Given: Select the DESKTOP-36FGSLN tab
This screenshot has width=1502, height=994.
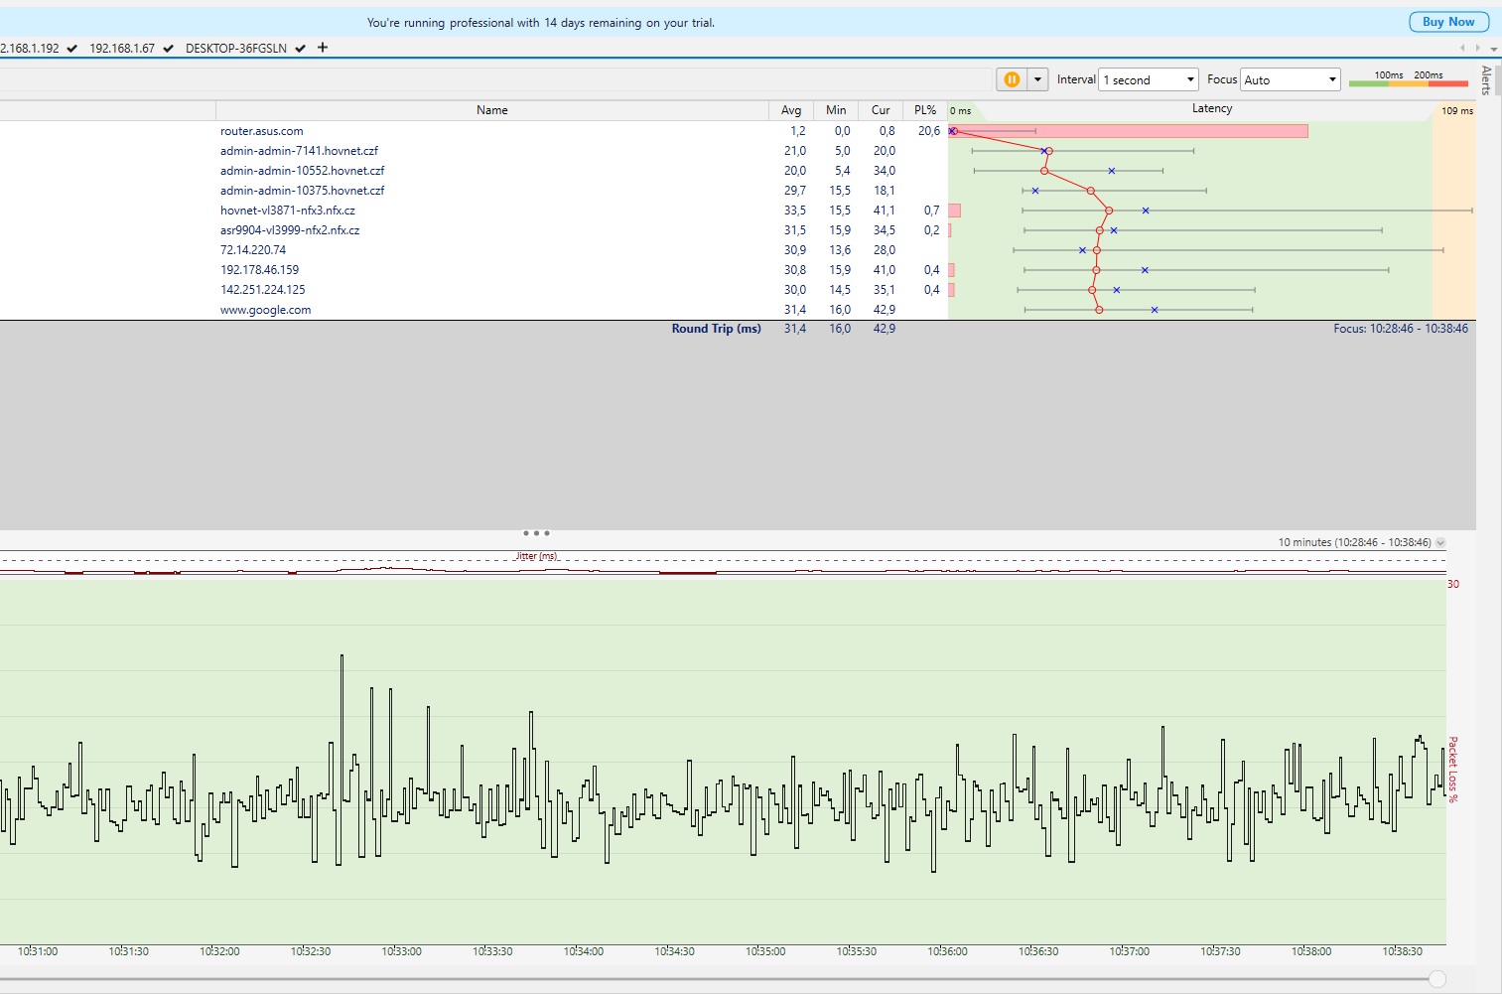Looking at the screenshot, I should [236, 48].
